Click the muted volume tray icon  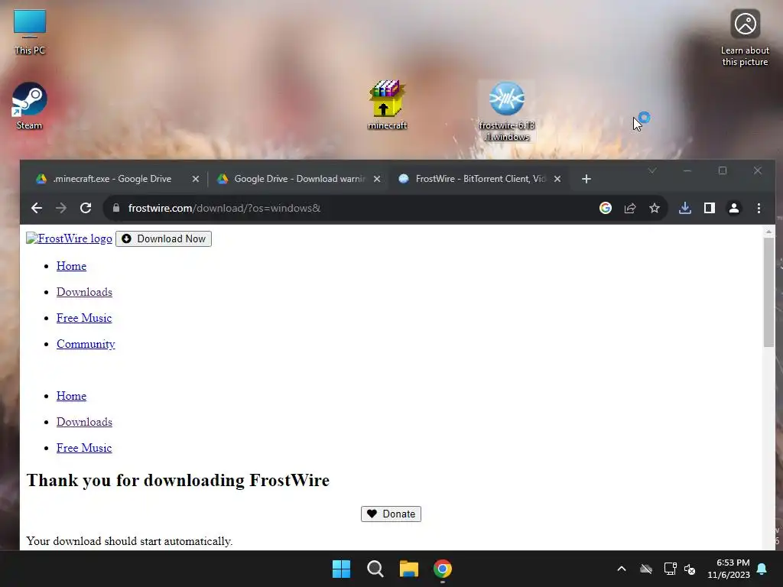(x=690, y=569)
